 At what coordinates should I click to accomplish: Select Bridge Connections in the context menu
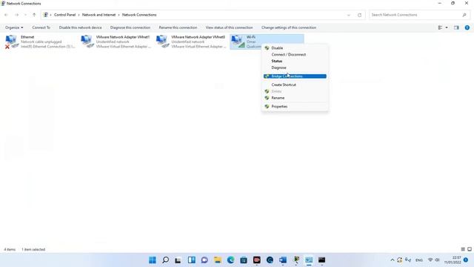pyautogui.click(x=295, y=76)
